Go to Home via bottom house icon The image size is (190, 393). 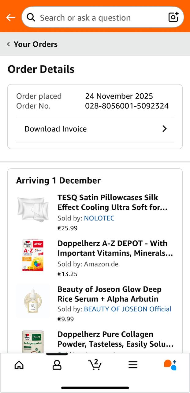click(x=19, y=365)
